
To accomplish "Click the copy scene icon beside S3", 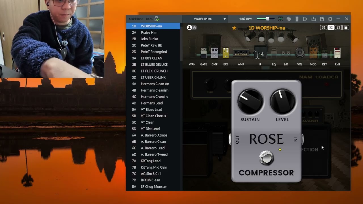I will pos(346,27).
